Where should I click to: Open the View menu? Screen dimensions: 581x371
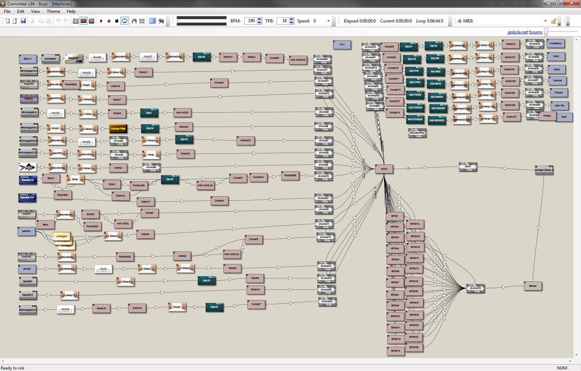[35, 11]
